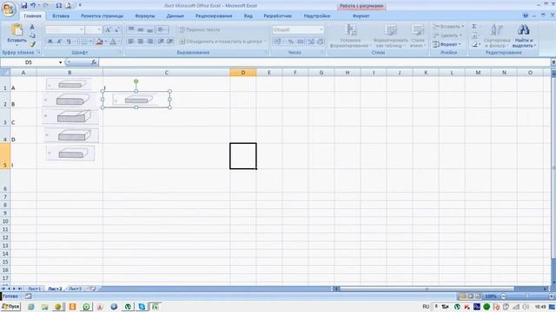Align cell content to middle

(x=141, y=29)
